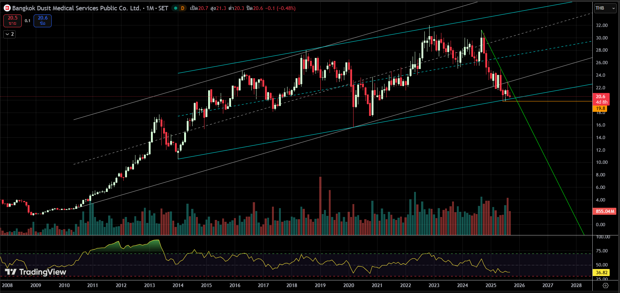This screenshot has width=620, height=293.
Task: Click the open price value 20.7
Action: [x=203, y=8]
